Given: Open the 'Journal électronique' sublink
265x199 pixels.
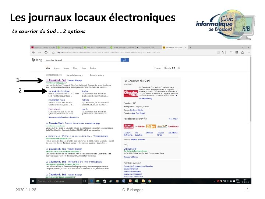Looking at the screenshot, I should click(x=59, y=91).
